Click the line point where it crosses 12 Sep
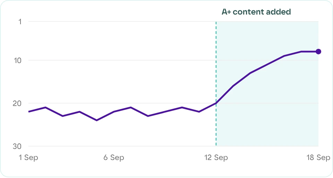 coord(216,103)
